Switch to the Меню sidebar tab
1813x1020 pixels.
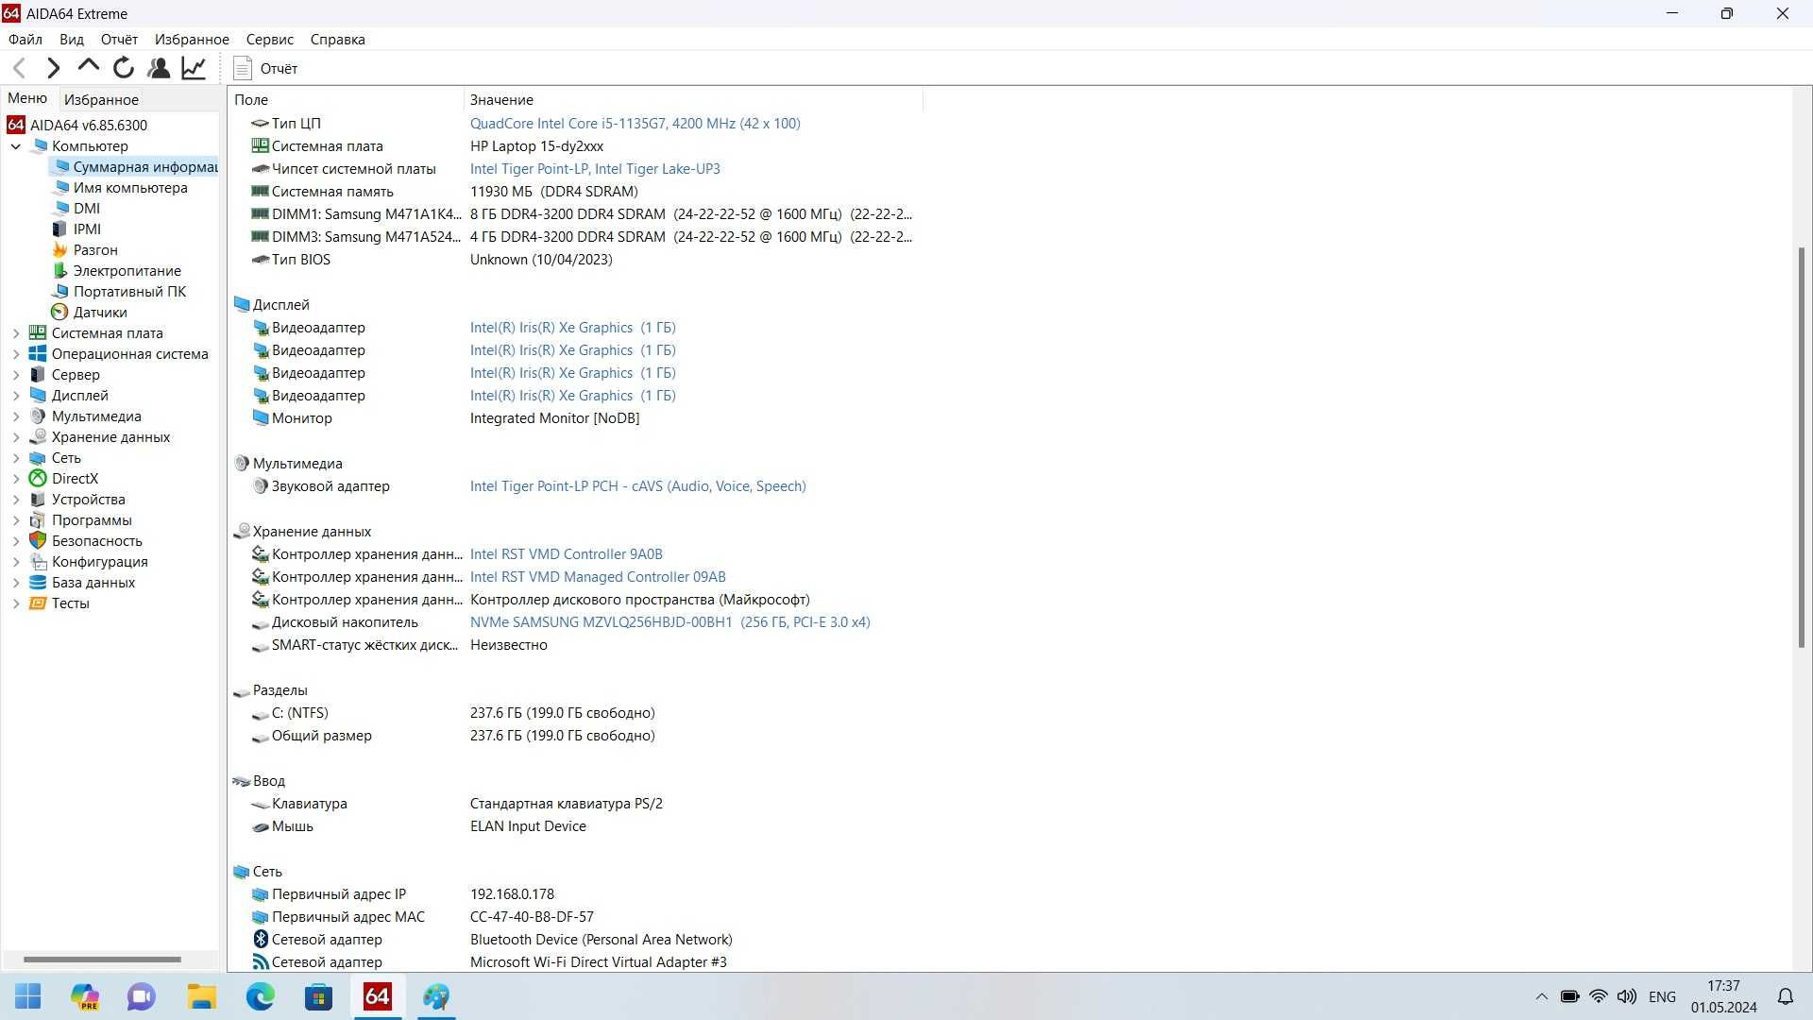[x=27, y=98]
